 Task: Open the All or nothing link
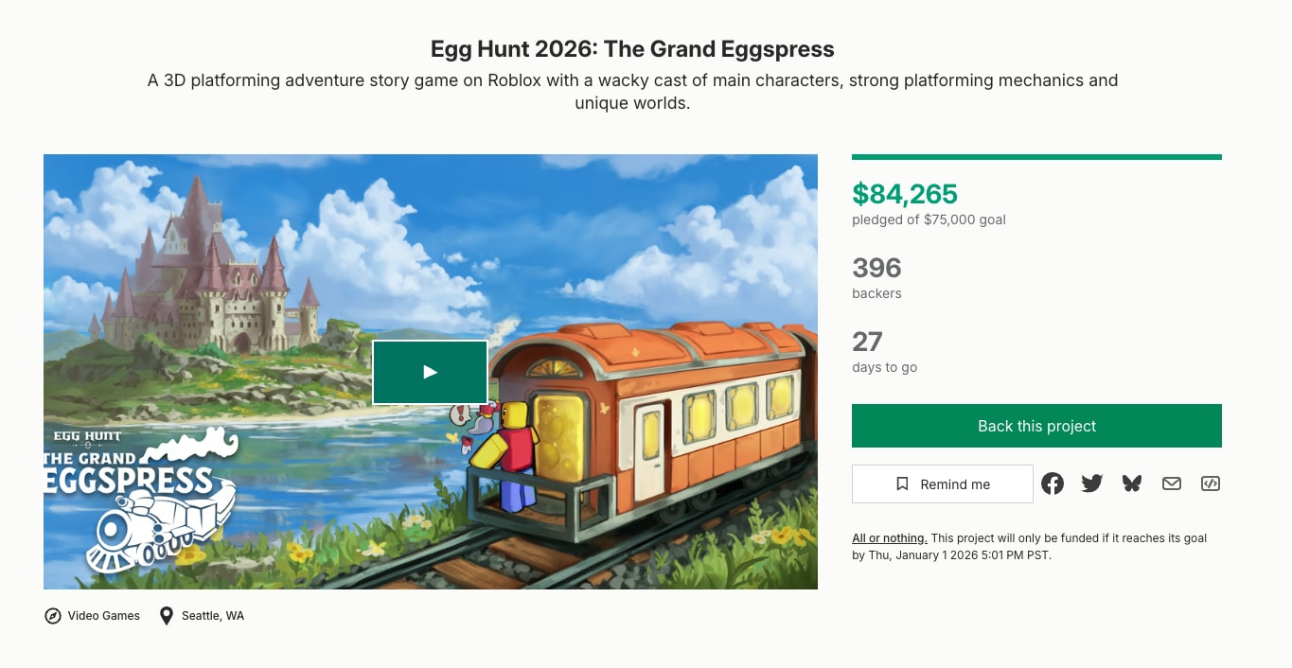tap(889, 538)
